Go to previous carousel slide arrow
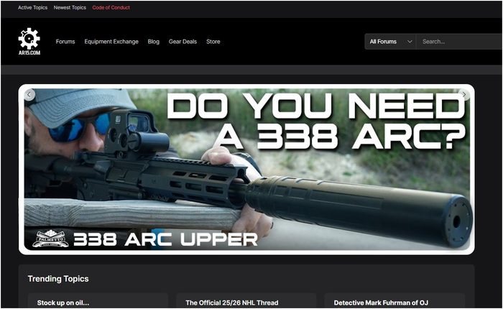This screenshot has width=503, height=309. click(29, 95)
